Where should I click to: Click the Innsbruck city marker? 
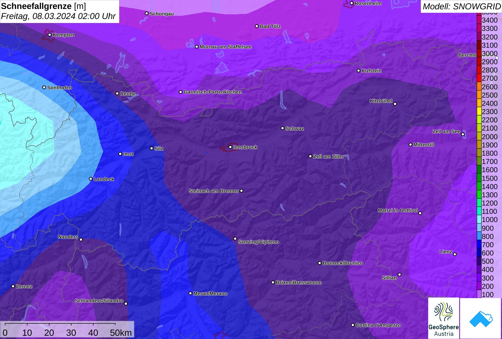tap(230, 147)
